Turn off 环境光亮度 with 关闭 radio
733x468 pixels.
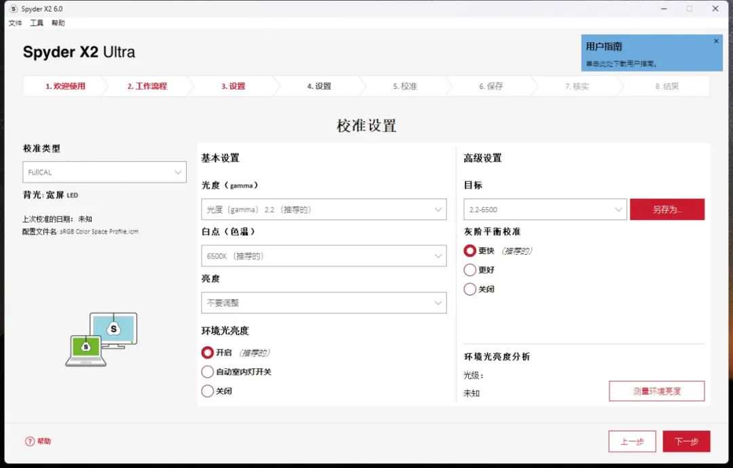208,391
